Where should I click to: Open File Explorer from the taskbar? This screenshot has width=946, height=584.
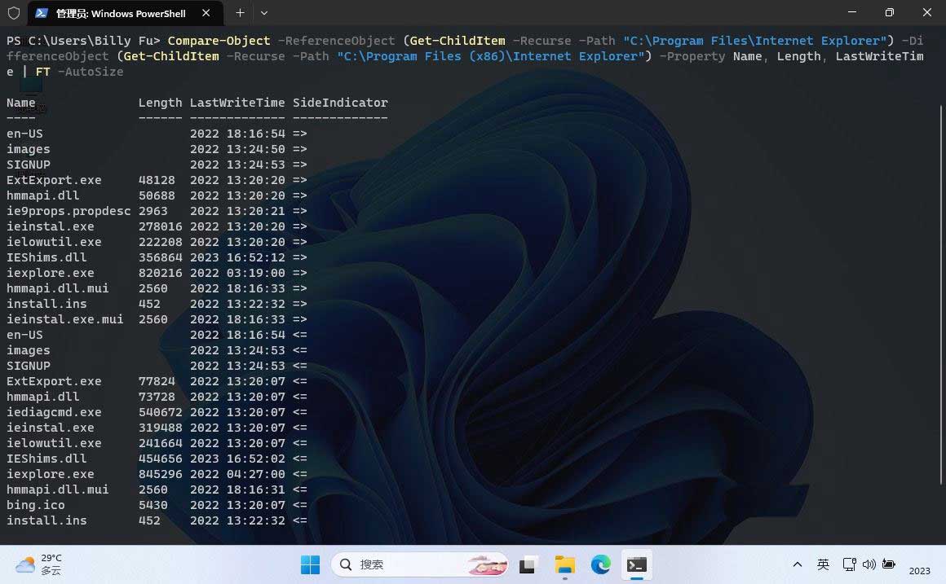tap(565, 564)
